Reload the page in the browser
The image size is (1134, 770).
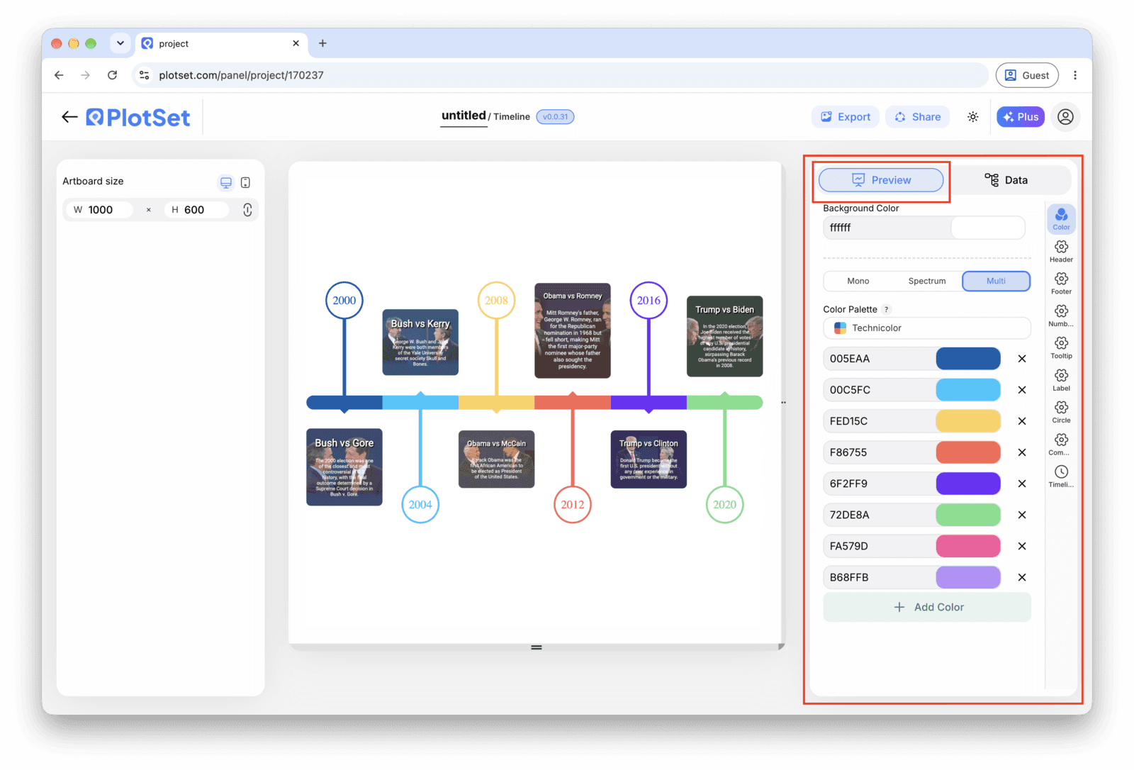pos(112,75)
